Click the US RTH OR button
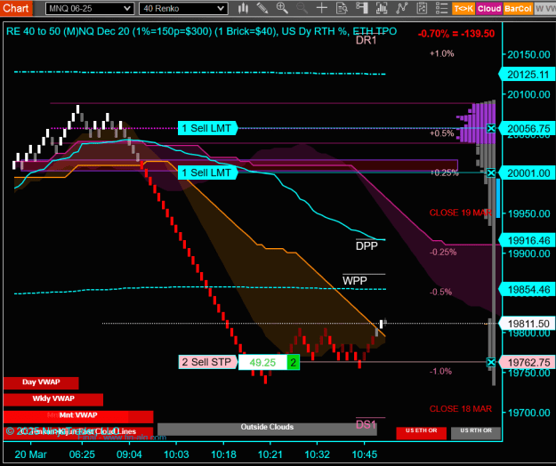Image resolution: width=556 pixels, height=466 pixels. [x=476, y=433]
